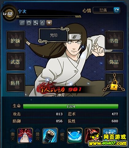The image size is (129, 148).
Task: Open the 奥义 palm strike skill icon
Action: click(x=25, y=135)
